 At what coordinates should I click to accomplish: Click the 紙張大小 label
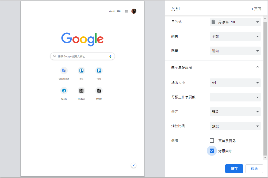[x=178, y=83]
